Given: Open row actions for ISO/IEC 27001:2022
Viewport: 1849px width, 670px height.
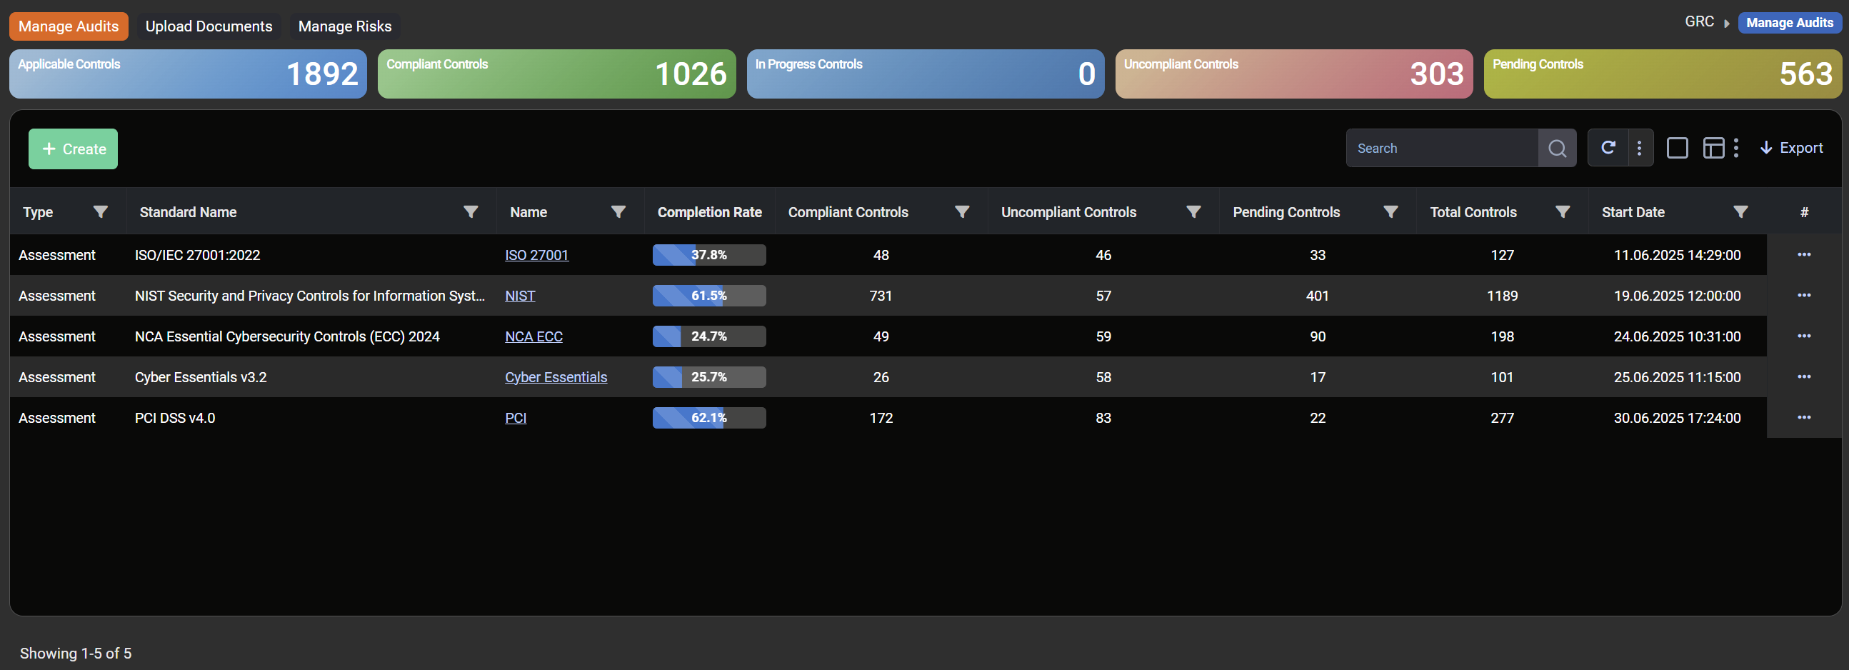Looking at the screenshot, I should (x=1804, y=255).
